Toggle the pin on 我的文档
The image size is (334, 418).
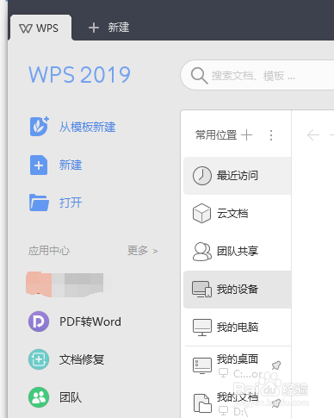click(276, 402)
